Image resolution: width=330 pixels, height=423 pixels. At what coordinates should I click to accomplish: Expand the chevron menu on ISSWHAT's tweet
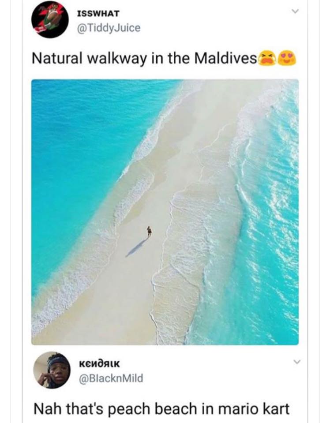(x=296, y=11)
